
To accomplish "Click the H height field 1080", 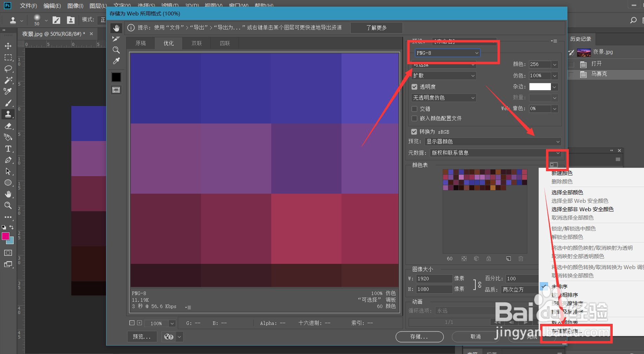I will coord(434,289).
